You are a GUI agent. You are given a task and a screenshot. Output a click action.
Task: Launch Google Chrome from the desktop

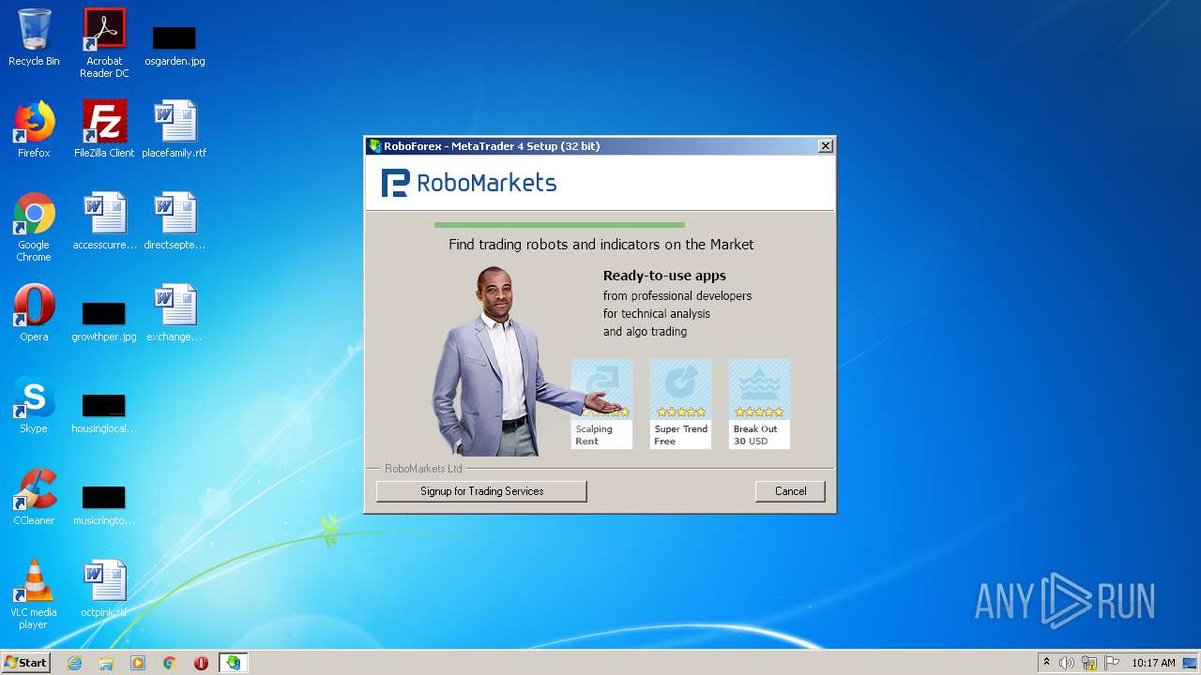(34, 227)
